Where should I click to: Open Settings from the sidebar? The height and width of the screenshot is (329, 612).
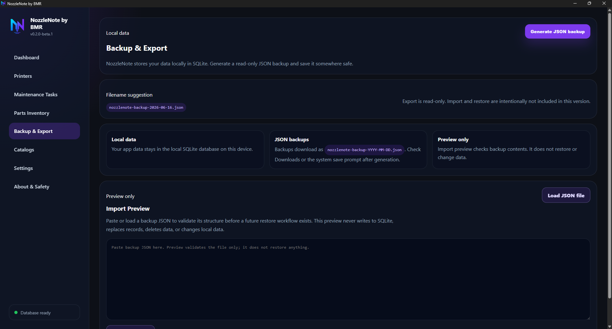click(44, 168)
